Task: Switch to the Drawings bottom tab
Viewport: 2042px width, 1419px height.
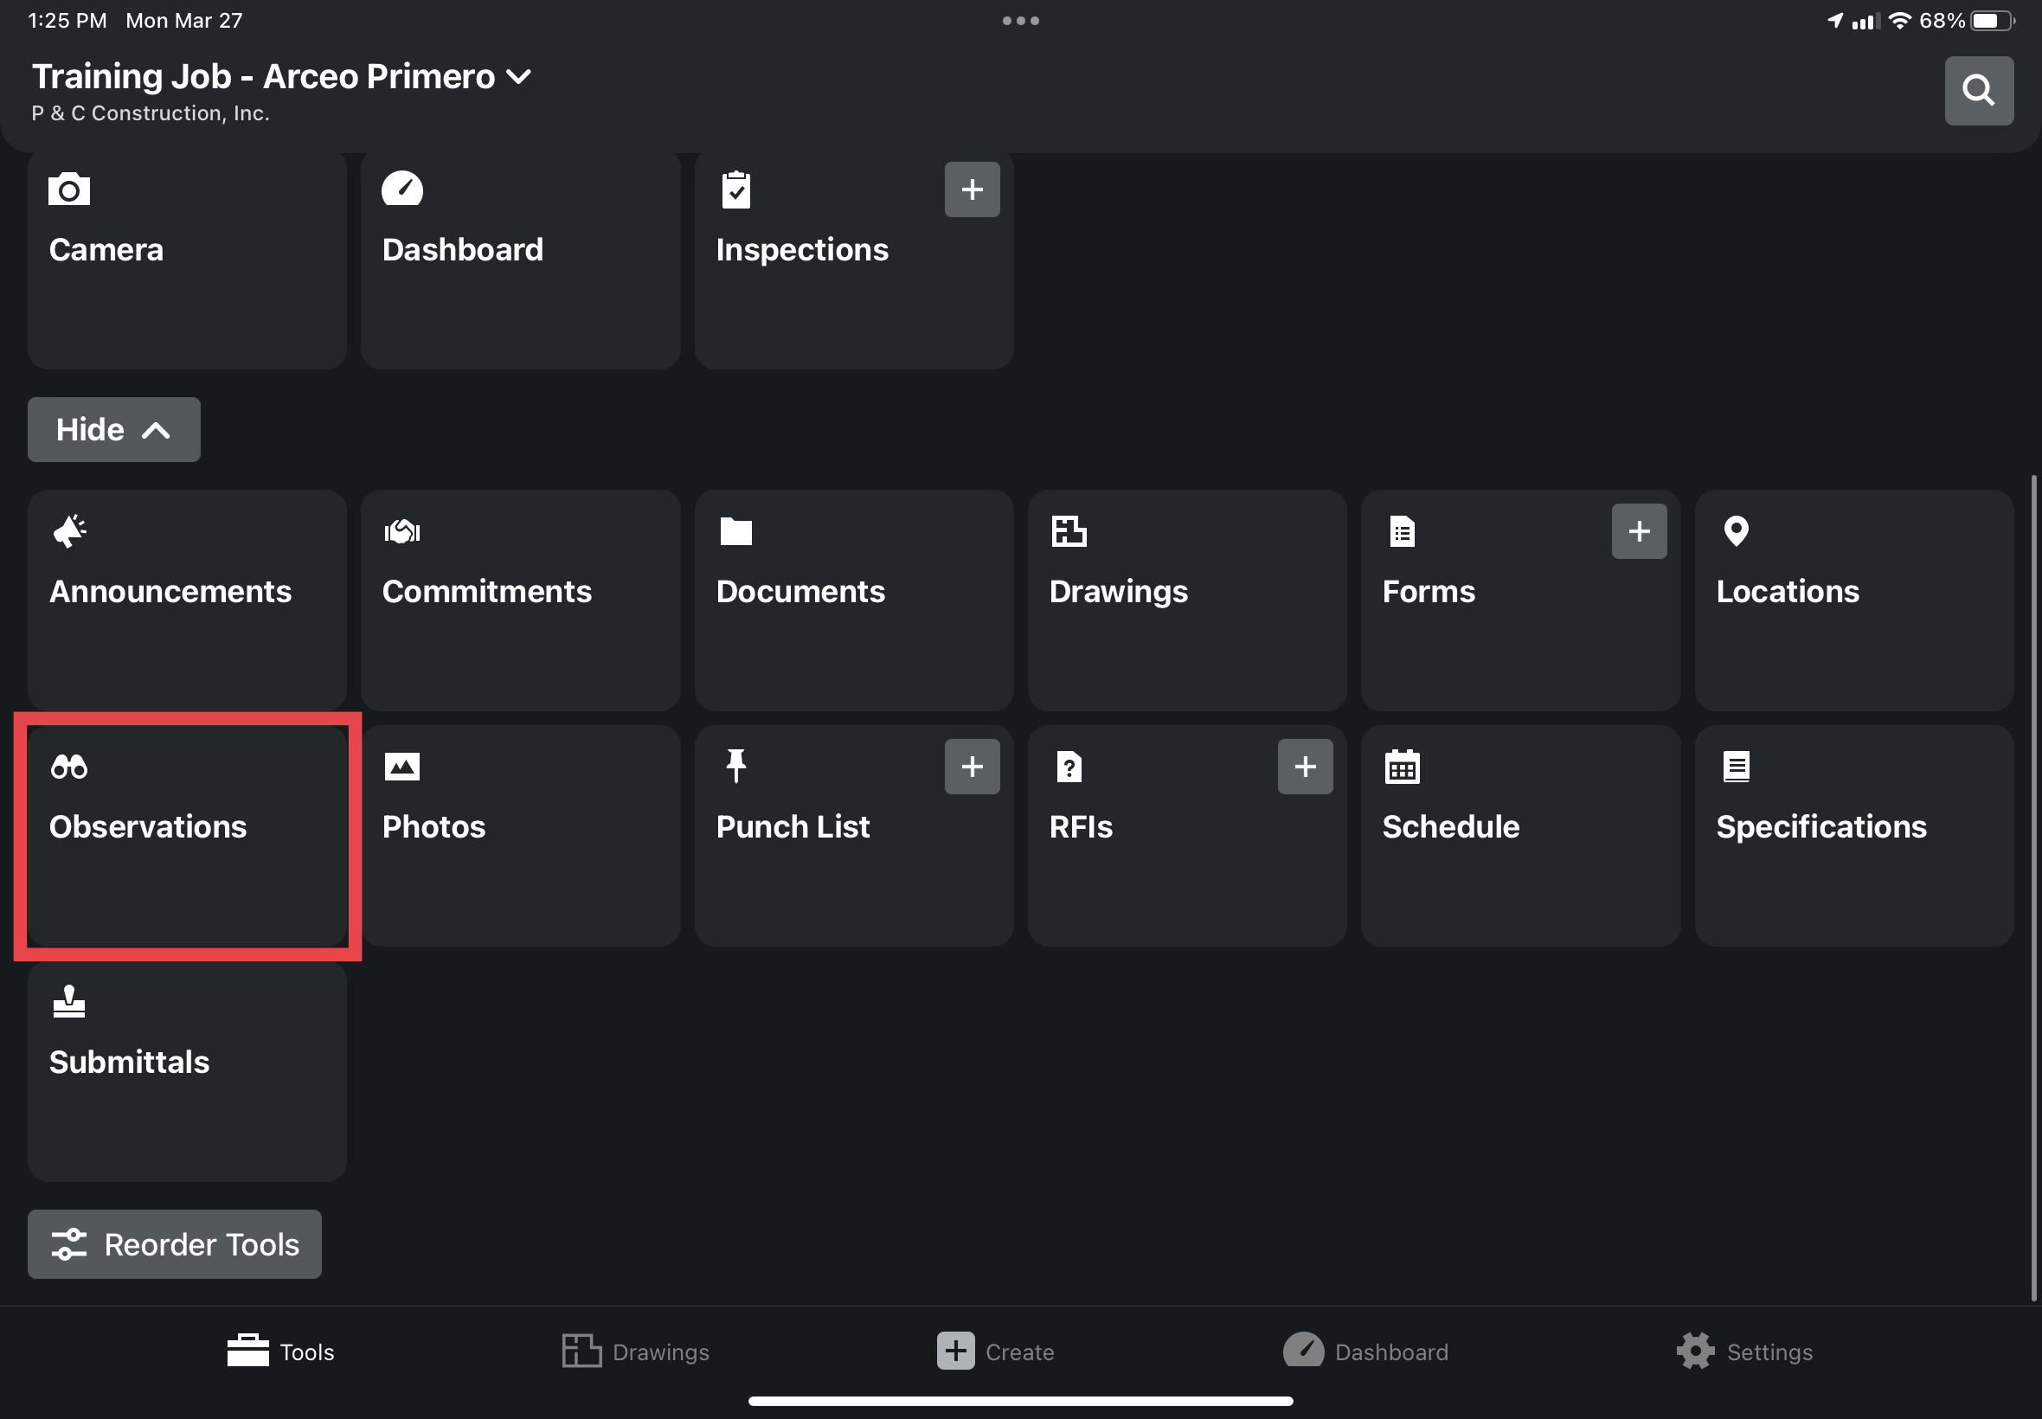Action: point(636,1352)
